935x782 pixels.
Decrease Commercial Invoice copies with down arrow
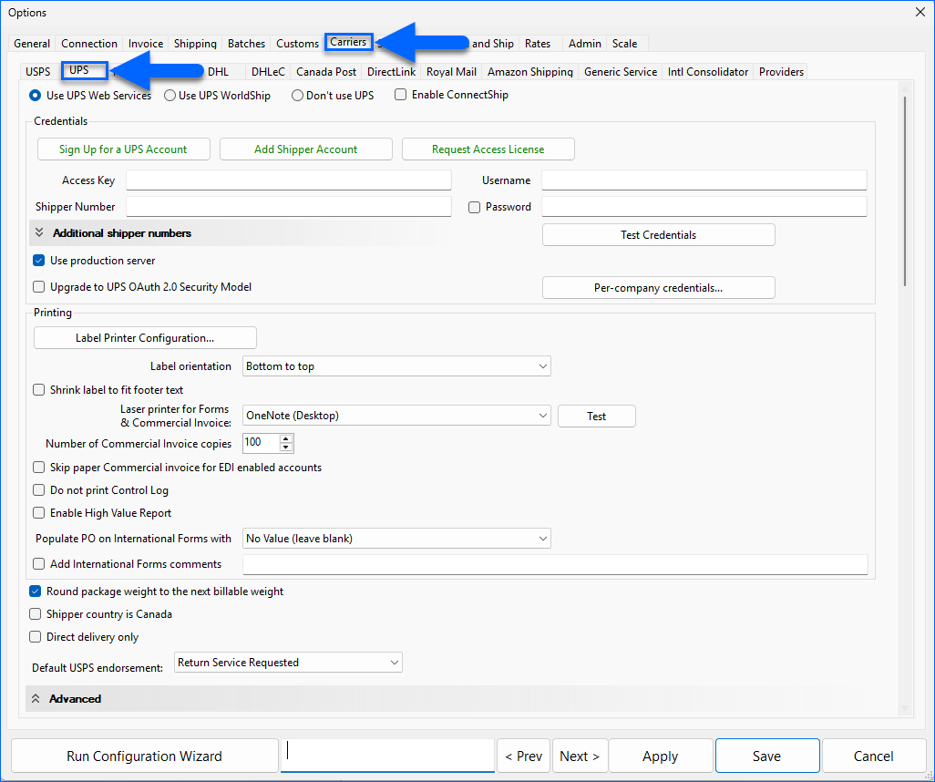(286, 448)
